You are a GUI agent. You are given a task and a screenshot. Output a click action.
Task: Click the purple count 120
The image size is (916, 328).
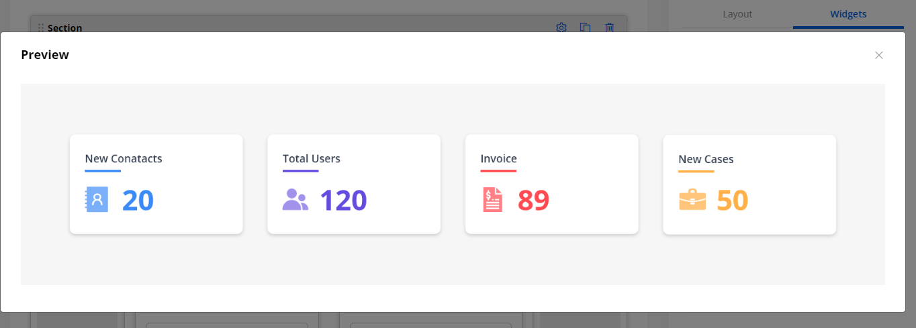pyautogui.click(x=343, y=200)
